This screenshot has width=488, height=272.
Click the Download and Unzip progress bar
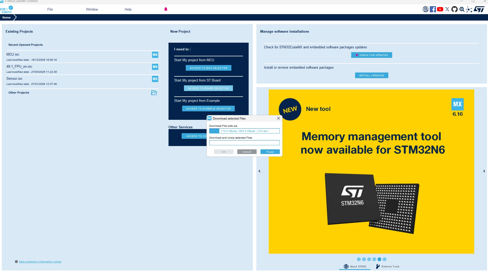pos(245,143)
